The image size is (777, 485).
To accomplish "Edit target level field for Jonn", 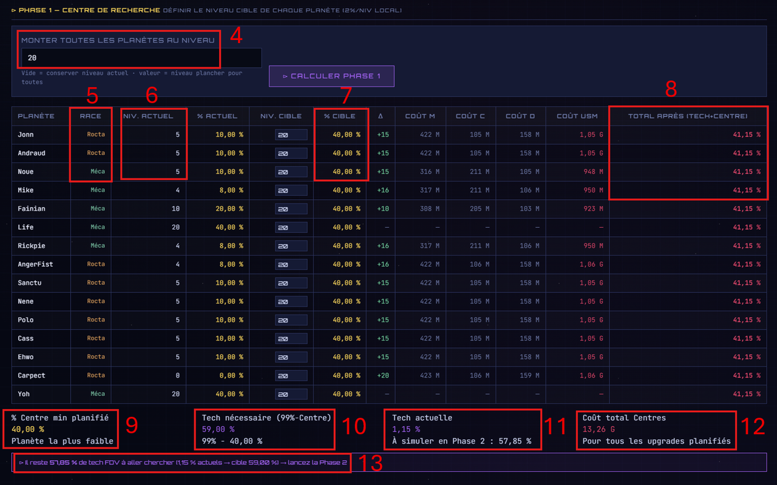I will 291,135.
